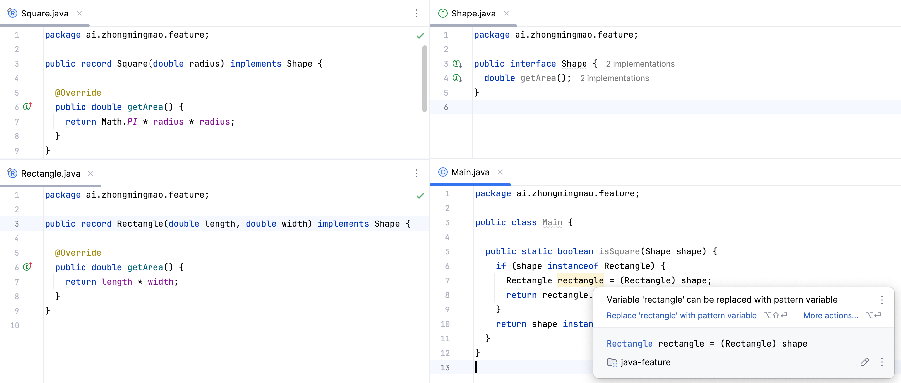Viewport: 901px width, 383px height.
Task: Click the 'instanceof' keyword on line 6 of Main.java
Action: point(573,266)
